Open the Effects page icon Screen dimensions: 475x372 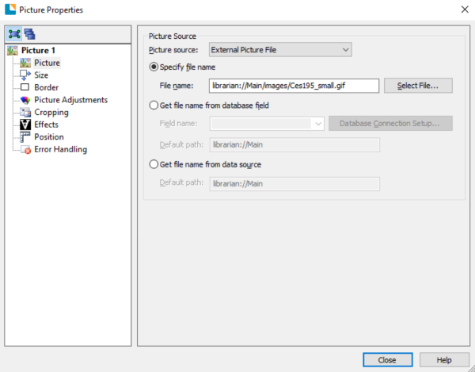25,125
